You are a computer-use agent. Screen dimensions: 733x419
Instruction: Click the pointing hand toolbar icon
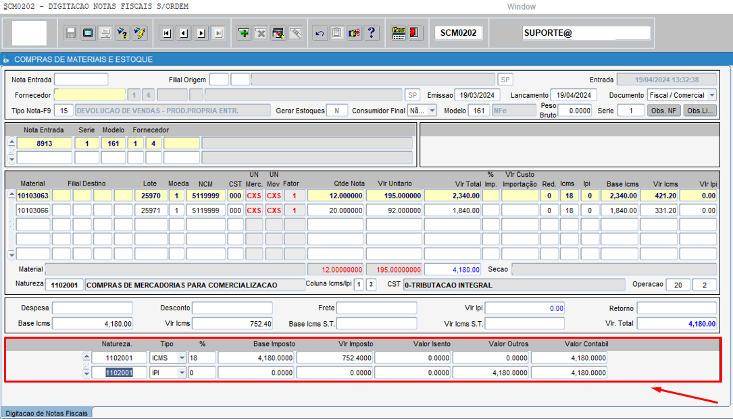[355, 32]
